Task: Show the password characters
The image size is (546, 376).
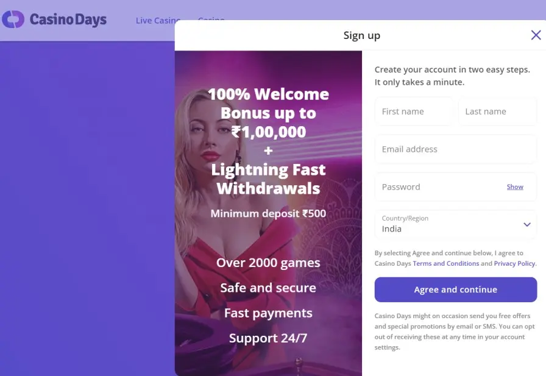Action: pos(515,187)
